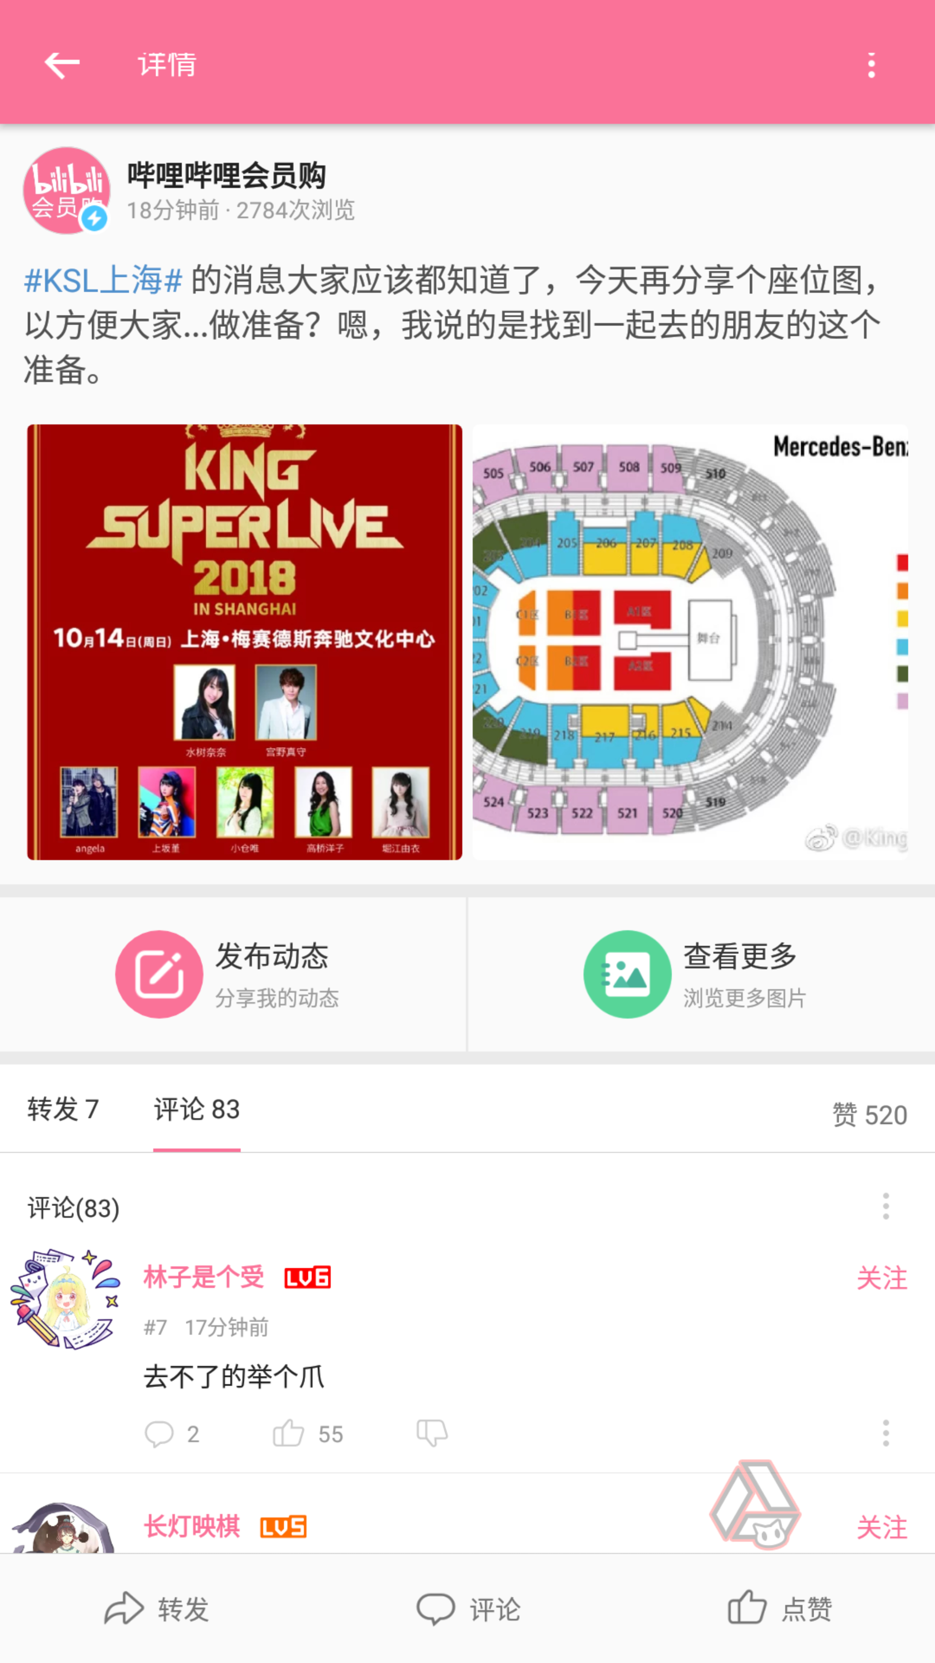View the King Super Live poster image
Image resolution: width=935 pixels, height=1663 pixels.
pos(245,642)
